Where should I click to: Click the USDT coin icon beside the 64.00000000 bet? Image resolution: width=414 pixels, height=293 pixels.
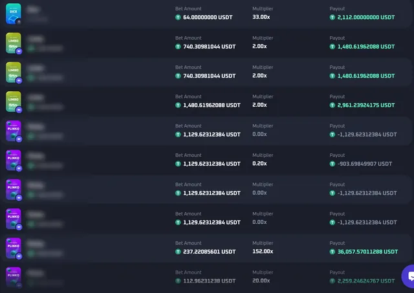178,17
